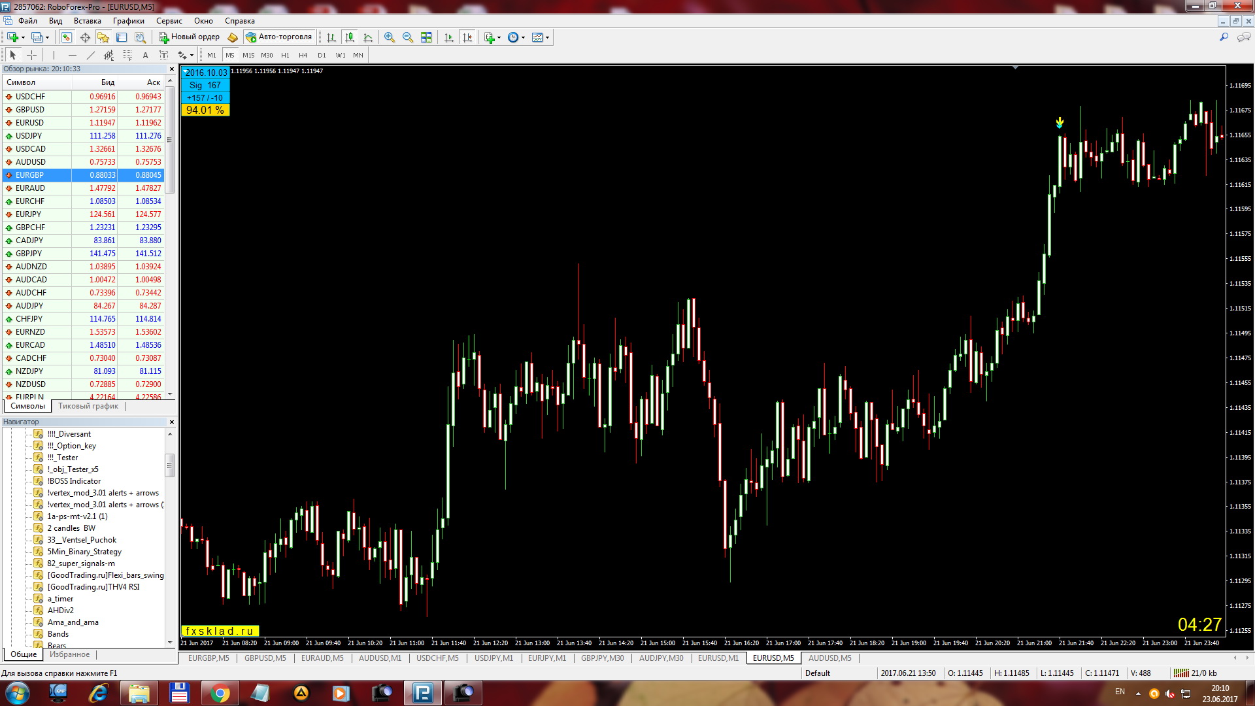Click the Новый ордер button
1255x706 pixels.
click(x=190, y=37)
